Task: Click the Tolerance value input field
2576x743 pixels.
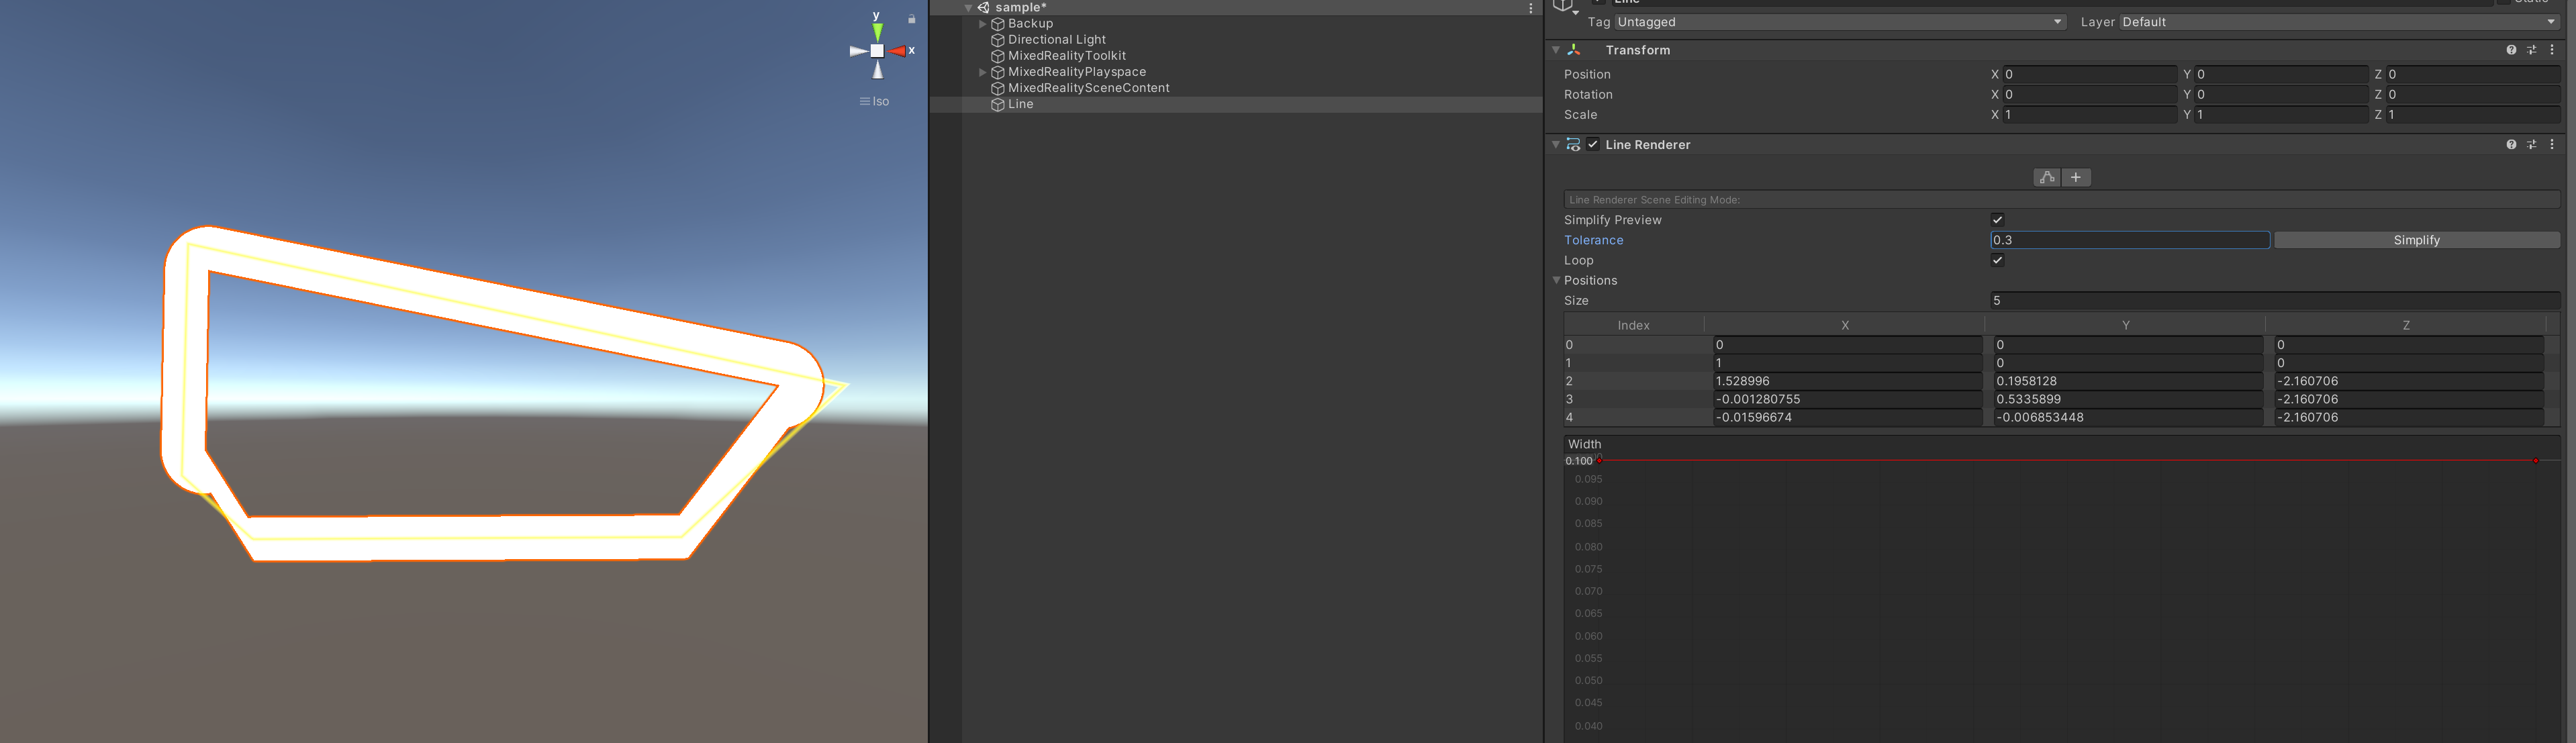Action: coord(2128,240)
